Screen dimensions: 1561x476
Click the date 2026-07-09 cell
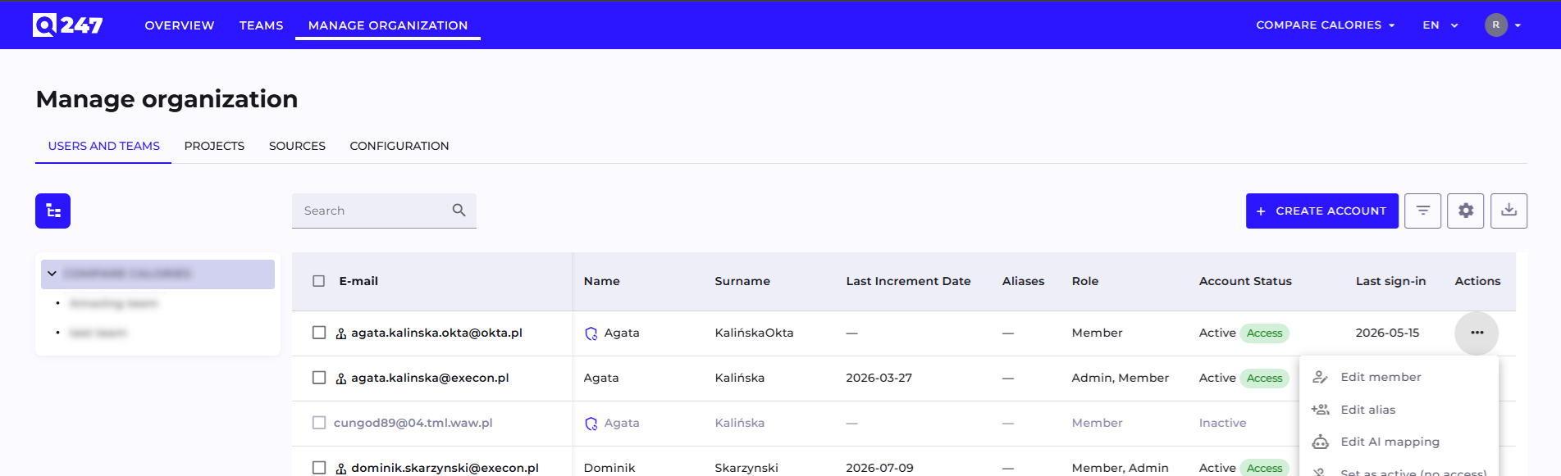(879, 468)
